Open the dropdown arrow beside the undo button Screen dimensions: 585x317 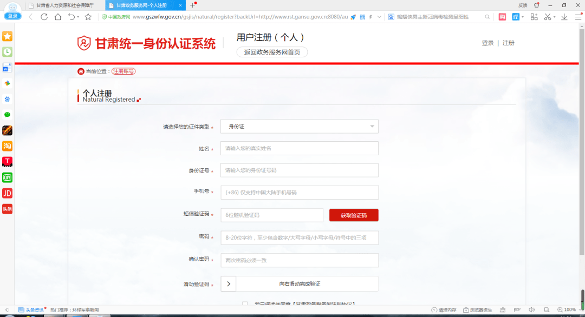coord(79,17)
